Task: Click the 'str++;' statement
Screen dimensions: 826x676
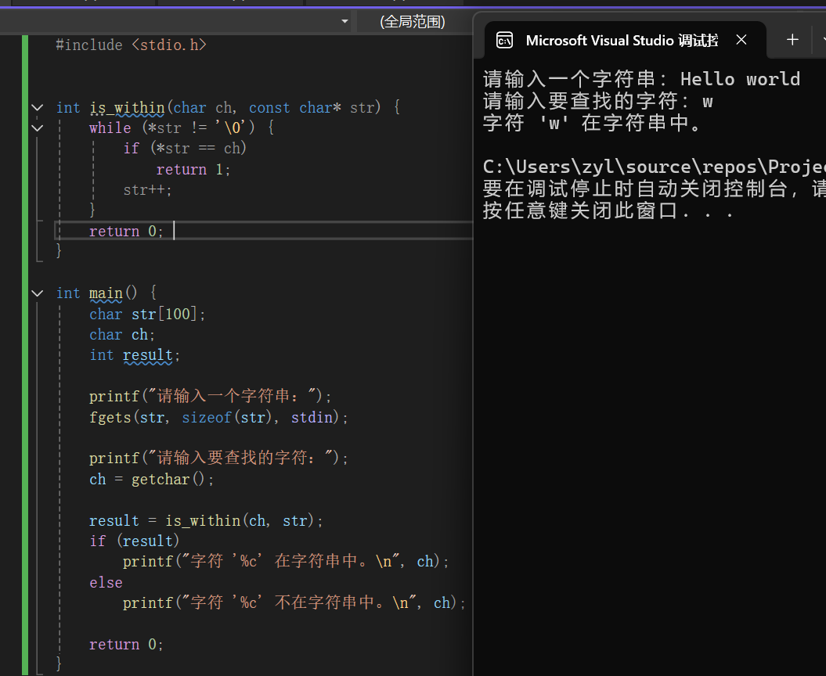Action: click(147, 190)
